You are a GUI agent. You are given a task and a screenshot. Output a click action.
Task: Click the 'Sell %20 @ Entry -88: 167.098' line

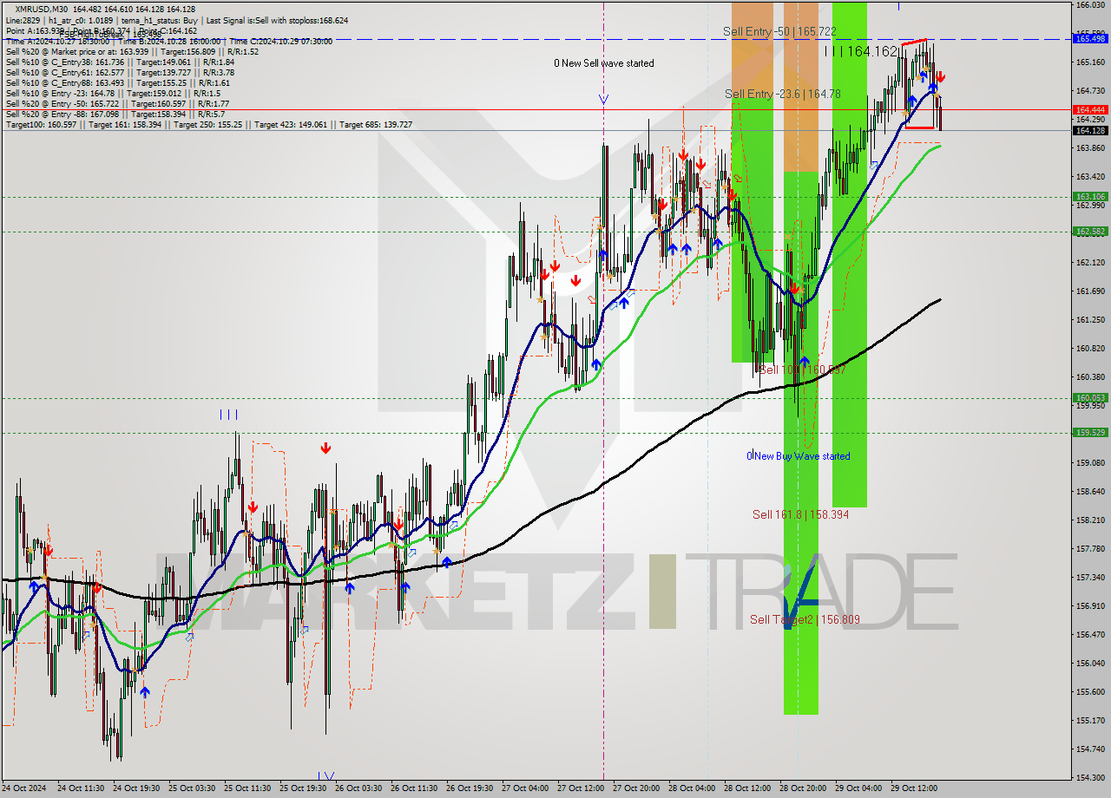[115, 114]
